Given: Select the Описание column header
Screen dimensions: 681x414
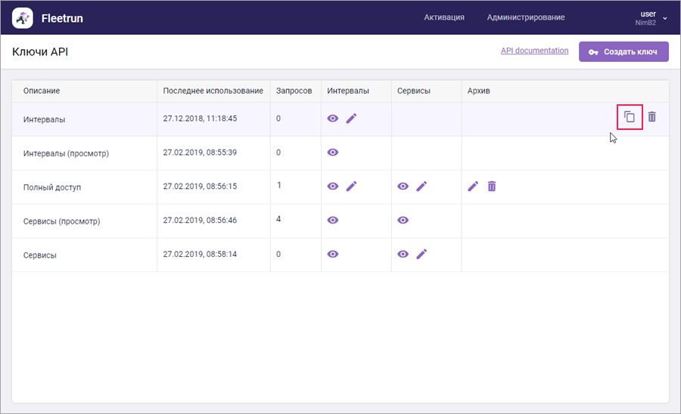Looking at the screenshot, I should [42, 91].
